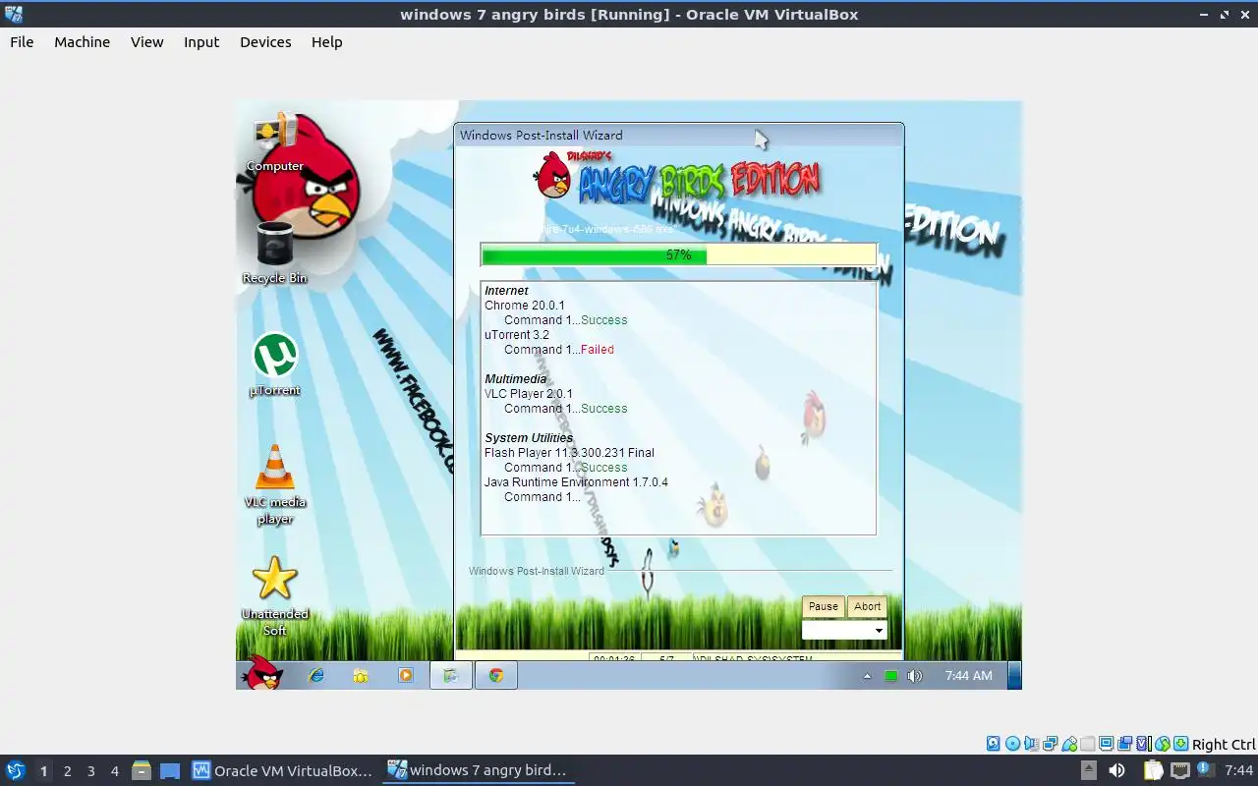Open the guest volume speaker icon
1258x786 pixels.
click(x=915, y=676)
